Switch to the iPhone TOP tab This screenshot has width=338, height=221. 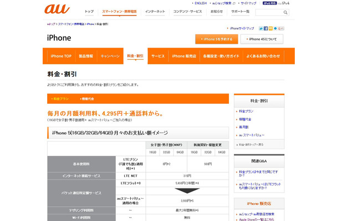(61, 56)
